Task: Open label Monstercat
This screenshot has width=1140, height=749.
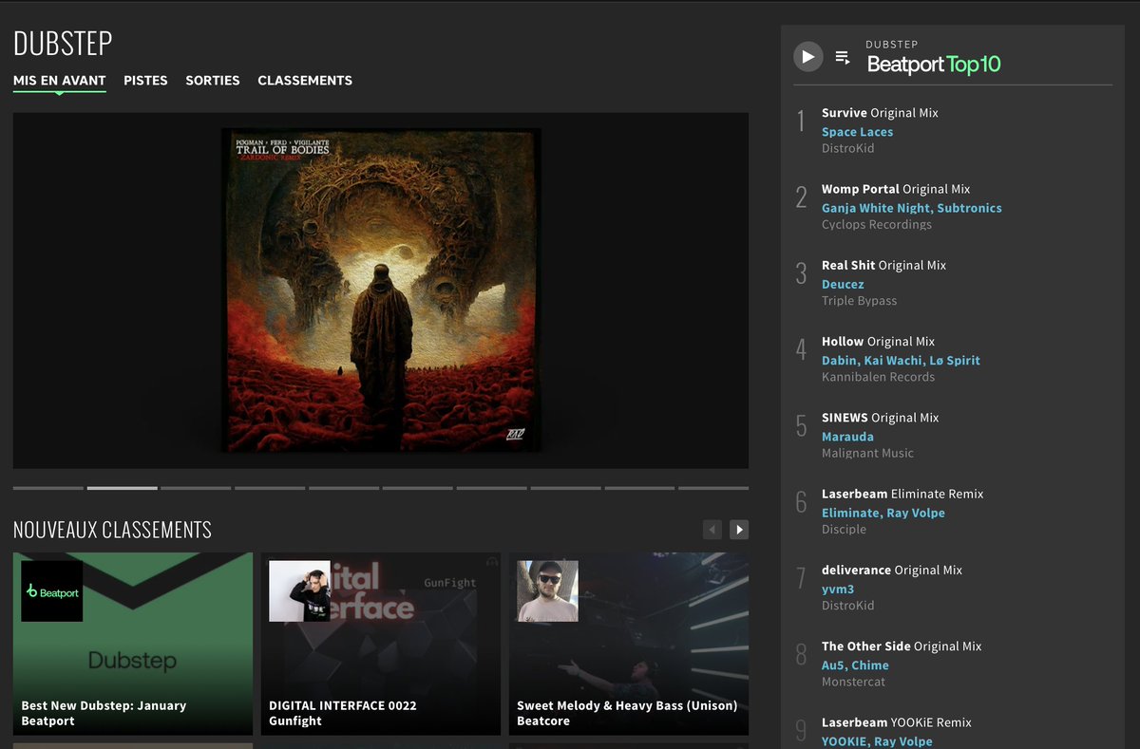Action: click(853, 682)
